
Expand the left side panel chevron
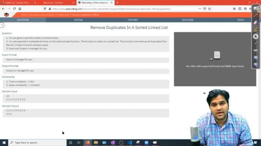tap(2, 25)
